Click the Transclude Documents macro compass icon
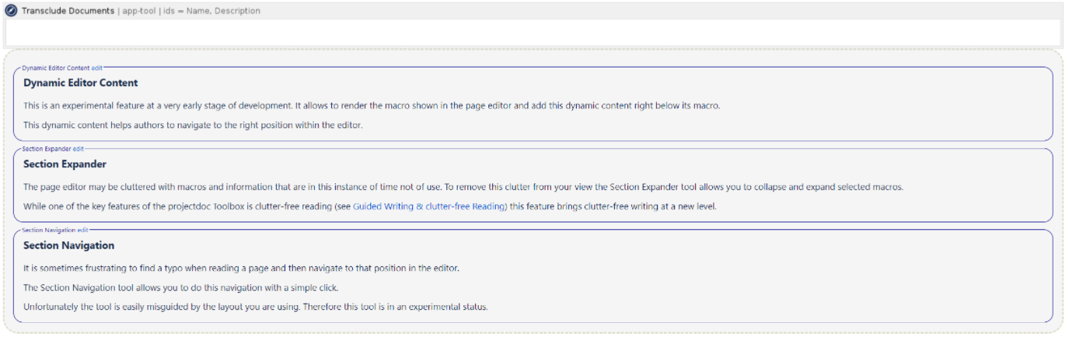 coord(12,11)
